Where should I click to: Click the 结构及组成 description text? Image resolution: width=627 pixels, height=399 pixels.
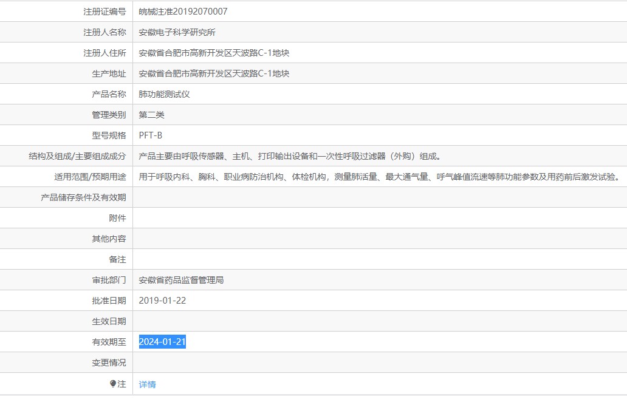(x=291, y=156)
